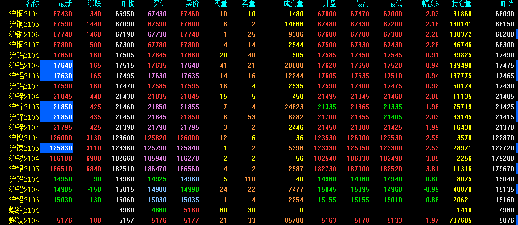Select the 沪铝2107 contract name
This screenshot has width=518, height=225.
[24, 86]
